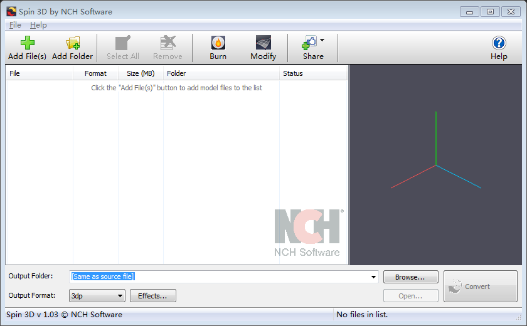Click the Browse... button
Screen dimensions: 527x326
point(411,277)
